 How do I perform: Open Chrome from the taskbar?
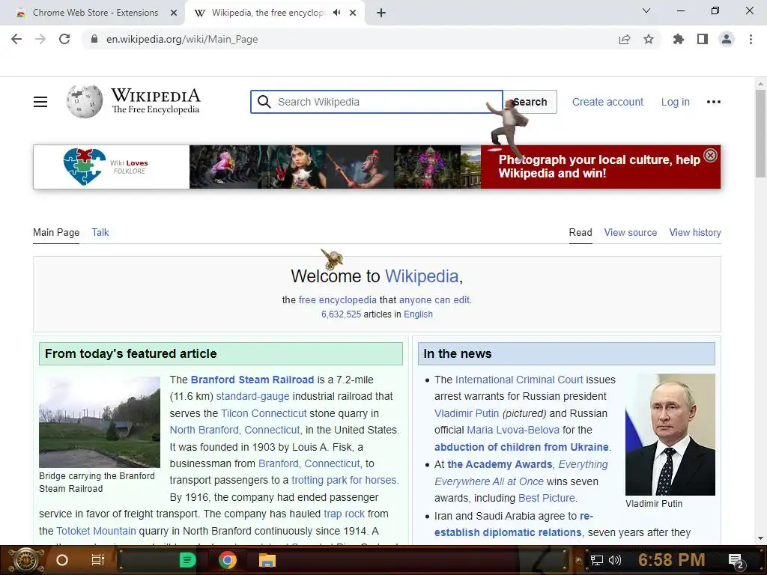tap(228, 560)
